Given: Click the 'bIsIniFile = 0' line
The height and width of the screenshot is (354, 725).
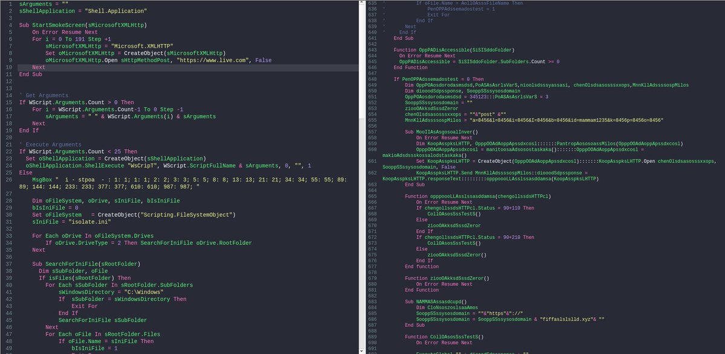Looking at the screenshot, I should point(55,208).
